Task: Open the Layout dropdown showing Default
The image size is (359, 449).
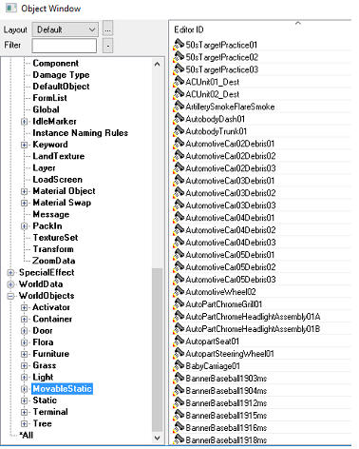Action: point(66,29)
